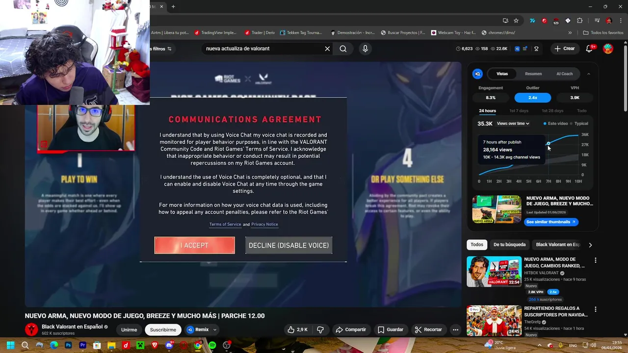This screenshot has height=353, width=628.
Task: Click the vidIQ trophy icon
Action: (x=536, y=49)
